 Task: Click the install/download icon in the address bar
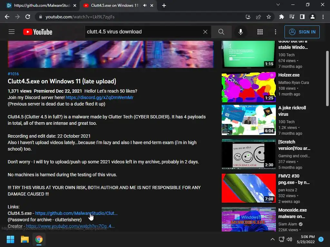[248, 17]
